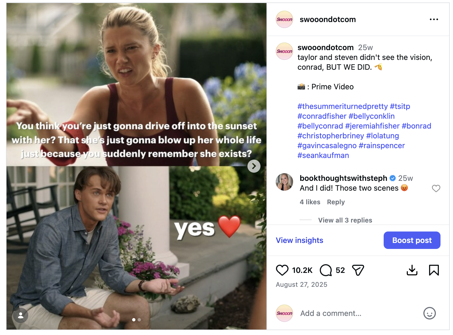
Task: Open the emoji picker smiley icon
Action: pyautogui.click(x=429, y=313)
